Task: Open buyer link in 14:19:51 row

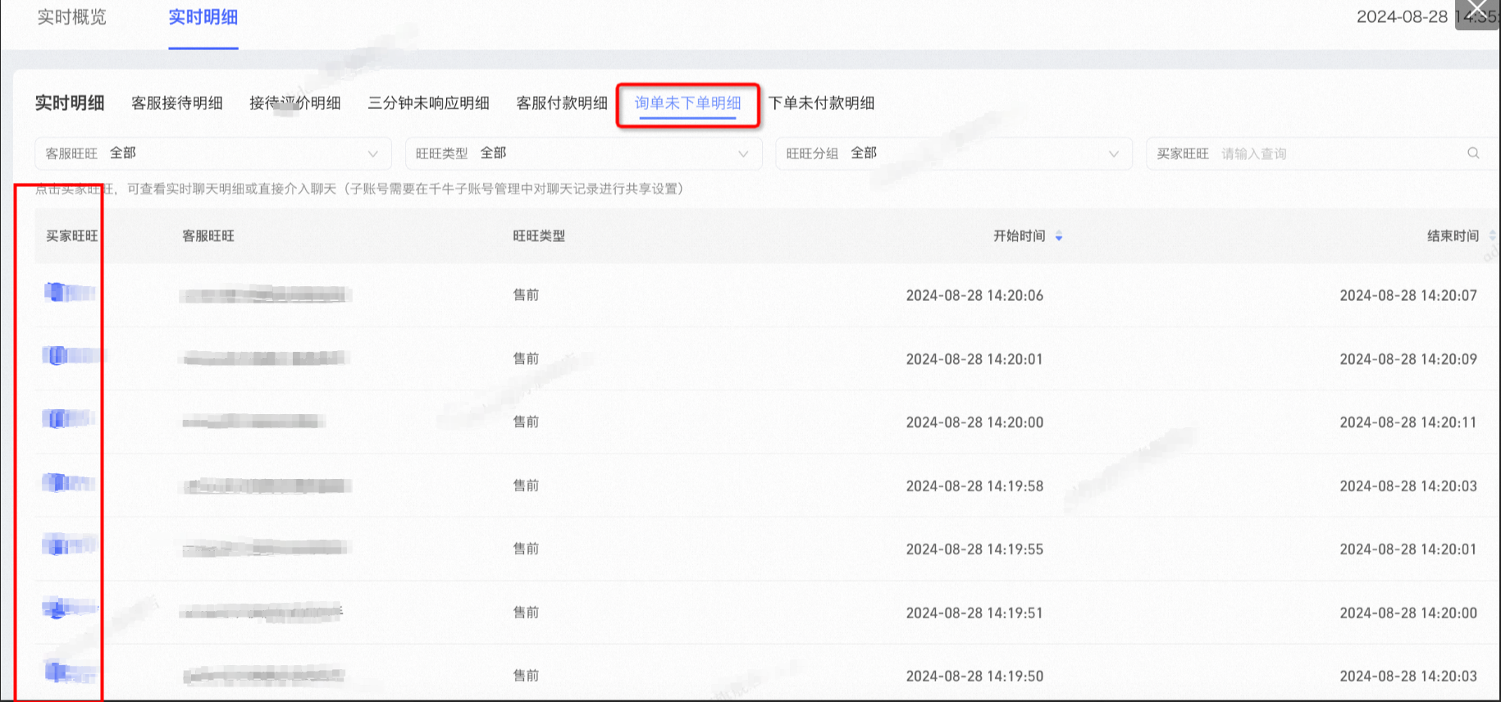Action: coord(70,608)
